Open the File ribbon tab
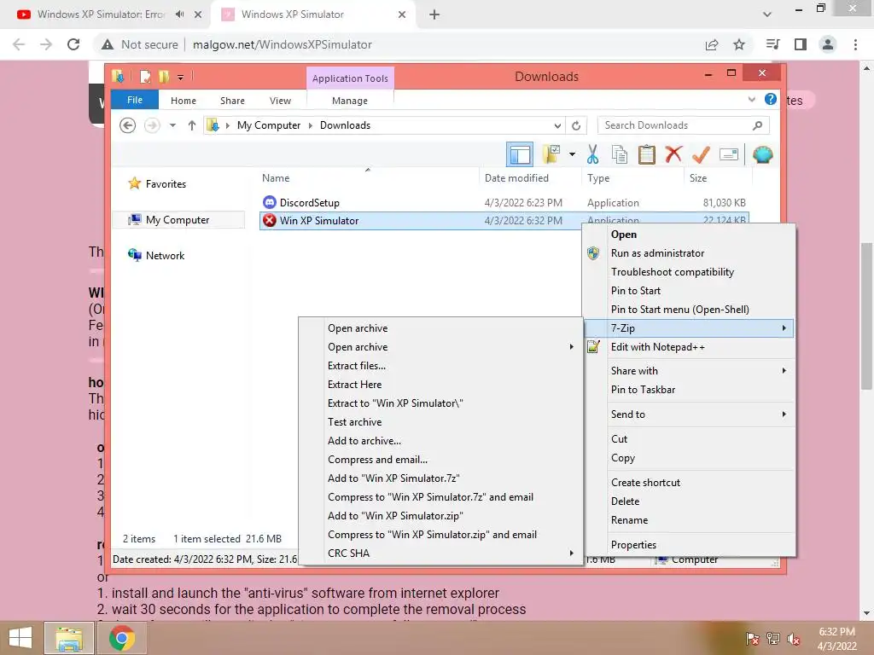Image resolution: width=874 pixels, height=655 pixels. click(134, 100)
